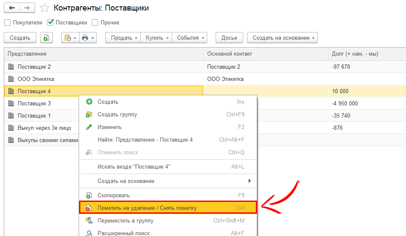This screenshot has width=406, height=236.
Task: Enable the Покупатели checkbox
Action: [7, 23]
